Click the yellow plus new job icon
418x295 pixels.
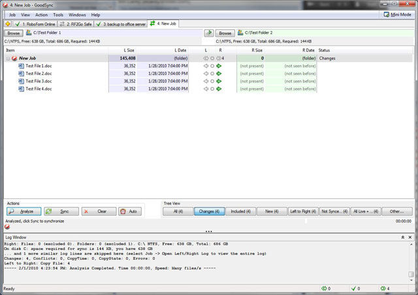point(8,24)
